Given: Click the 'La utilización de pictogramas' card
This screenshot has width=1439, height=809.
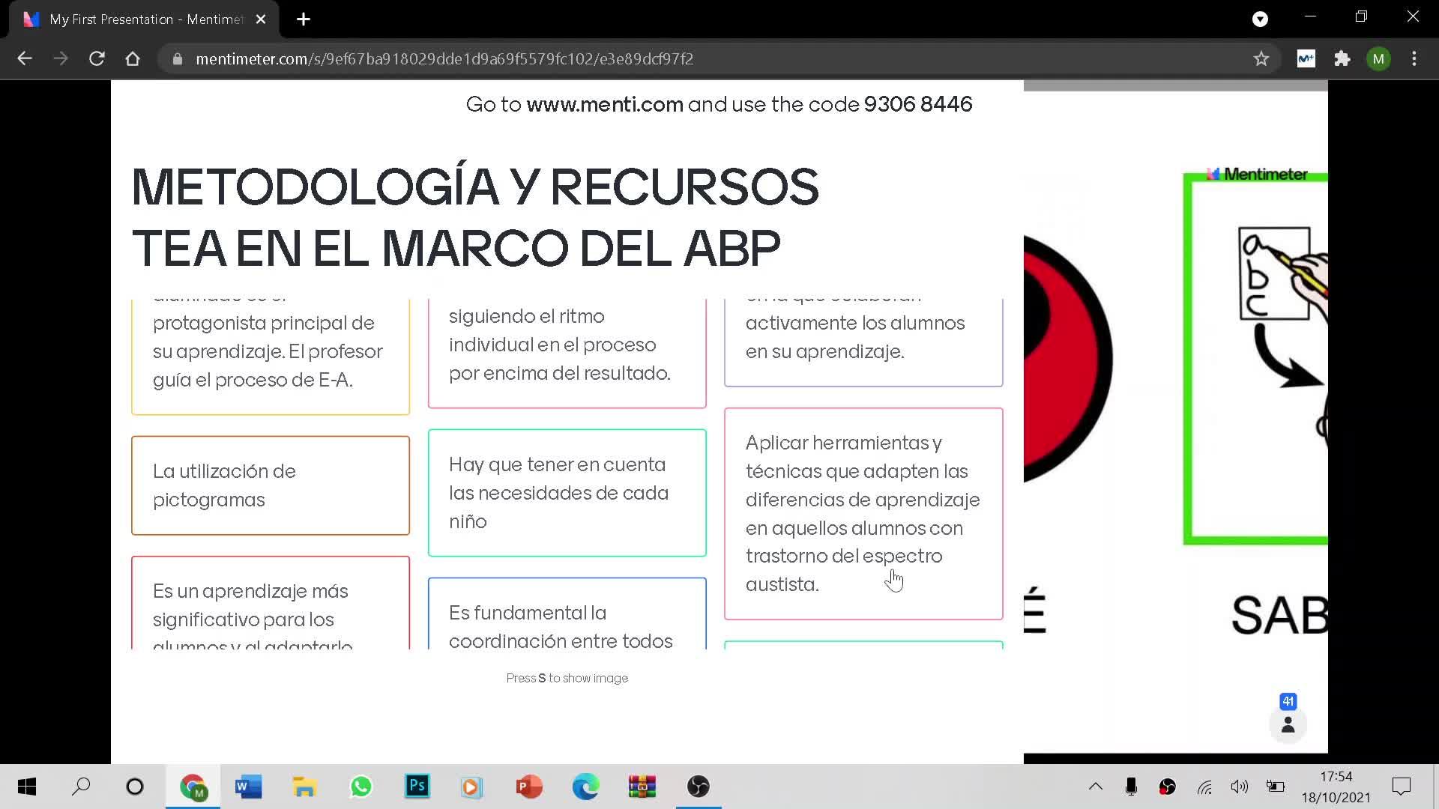Looking at the screenshot, I should 270,485.
